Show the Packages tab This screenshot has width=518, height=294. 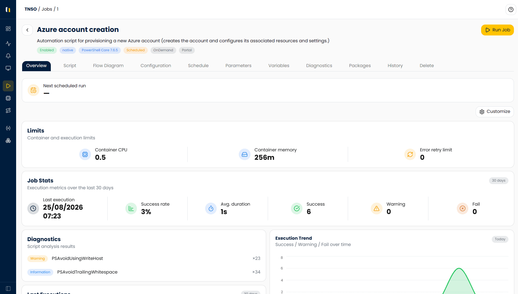[x=360, y=66]
